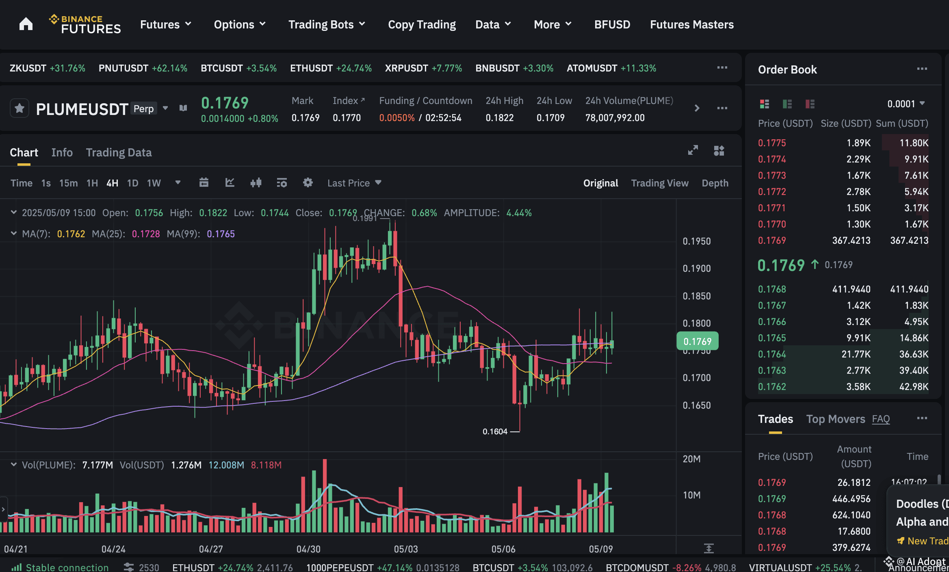Viewport: 949px width, 572px height.
Task: Click the trades list scrollbar
Action: [939, 479]
